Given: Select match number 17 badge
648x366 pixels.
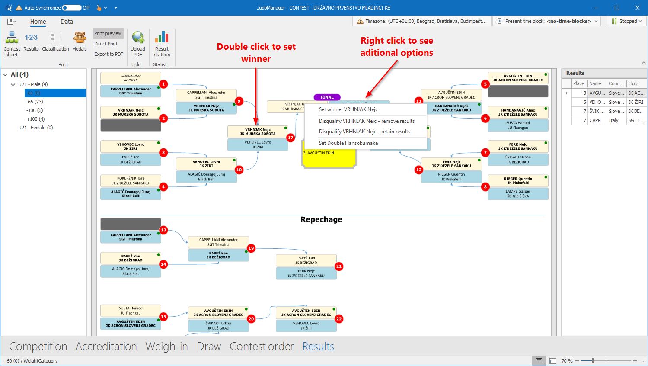Looking at the screenshot, I should (x=290, y=138).
